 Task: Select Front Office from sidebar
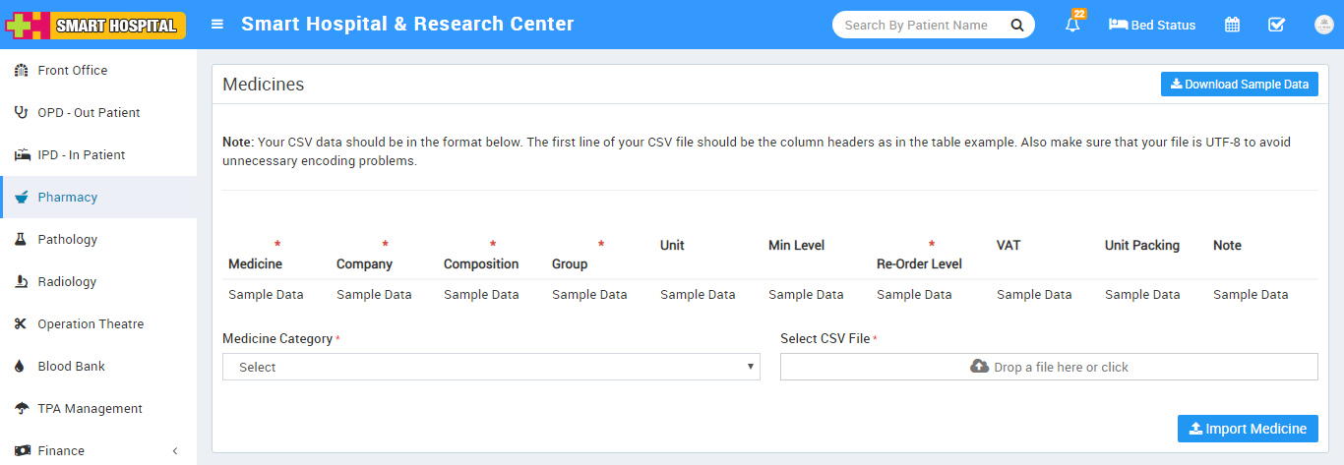[x=72, y=71]
